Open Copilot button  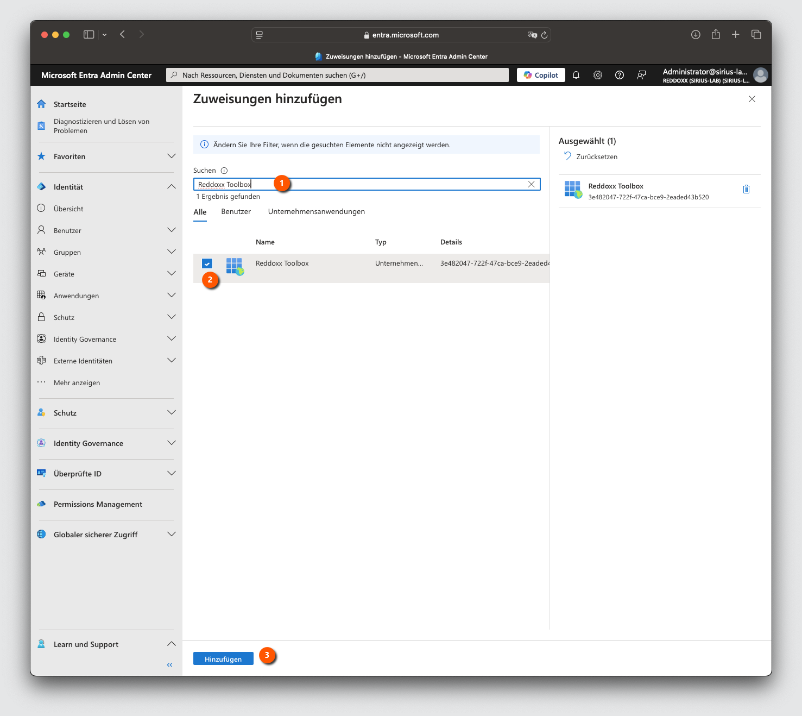tap(541, 75)
